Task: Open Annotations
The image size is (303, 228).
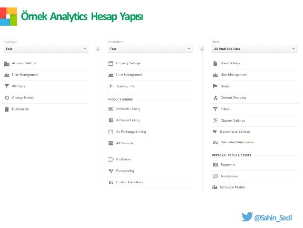Action: (x=229, y=176)
